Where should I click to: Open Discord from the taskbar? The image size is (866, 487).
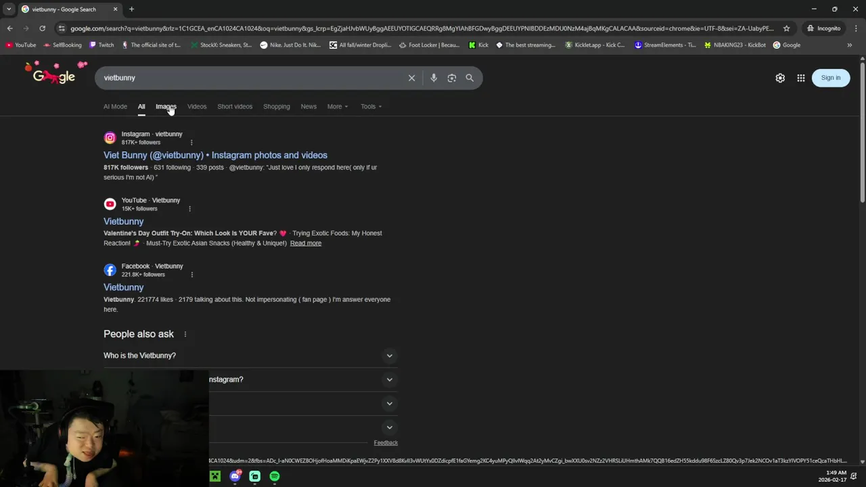(x=235, y=476)
